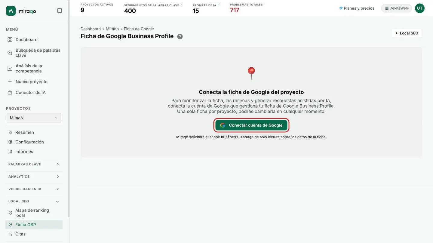
Task: Click the 'Conecta la ficha de Google del proyecto' heading
Action: point(251,92)
